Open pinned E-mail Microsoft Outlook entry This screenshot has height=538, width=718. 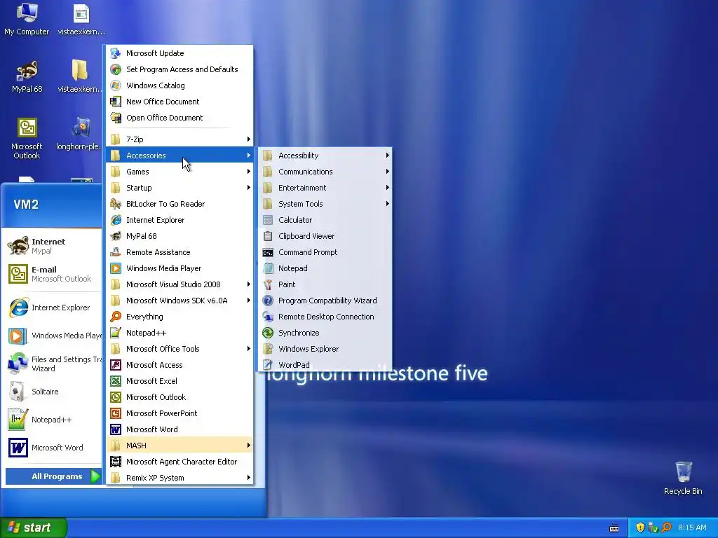click(52, 274)
